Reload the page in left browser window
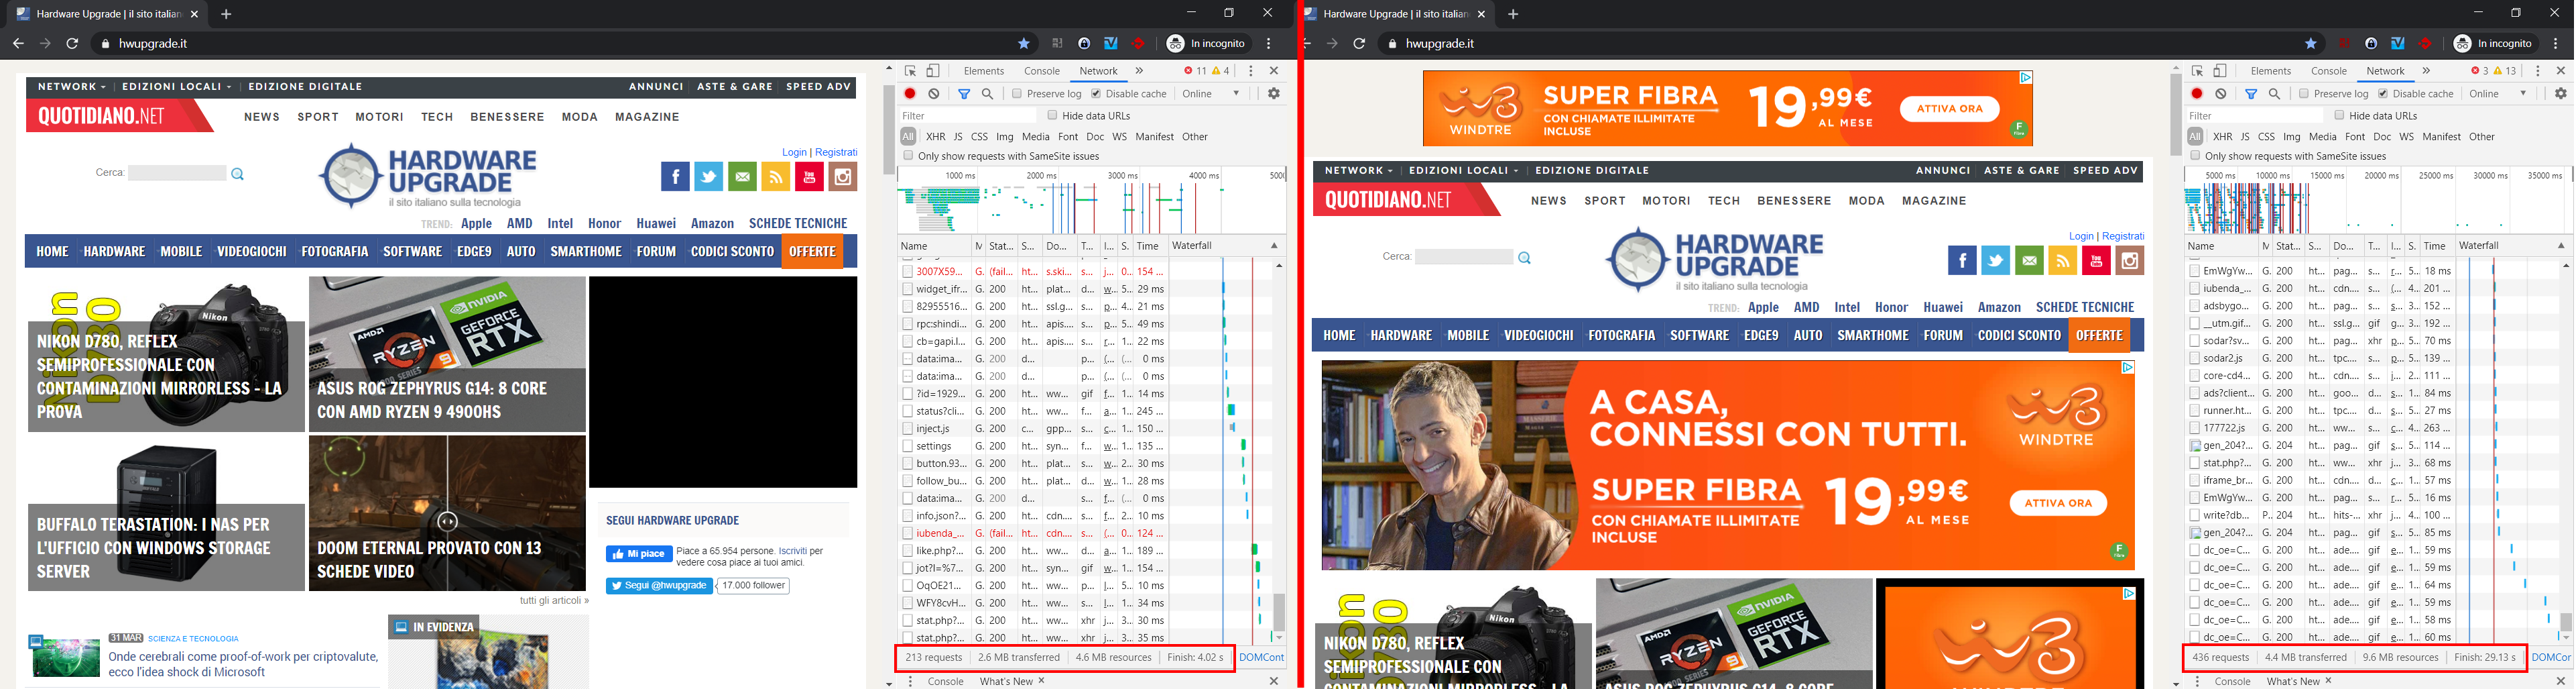The width and height of the screenshot is (2576, 689). pyautogui.click(x=72, y=43)
